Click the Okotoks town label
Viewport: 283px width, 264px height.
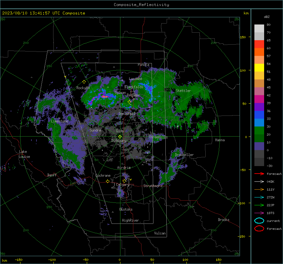tap(126, 209)
